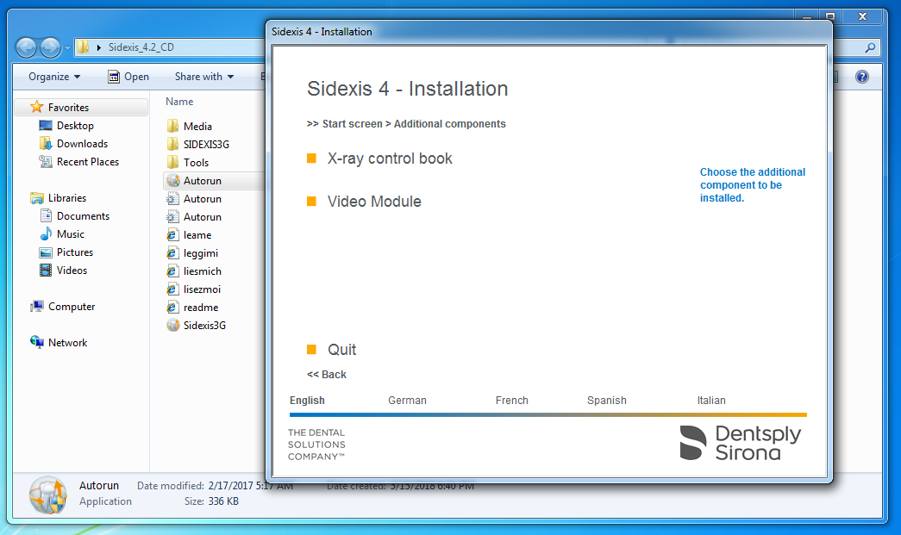901x535 pixels.
Task: Select X-ray control book component
Action: [390, 159]
